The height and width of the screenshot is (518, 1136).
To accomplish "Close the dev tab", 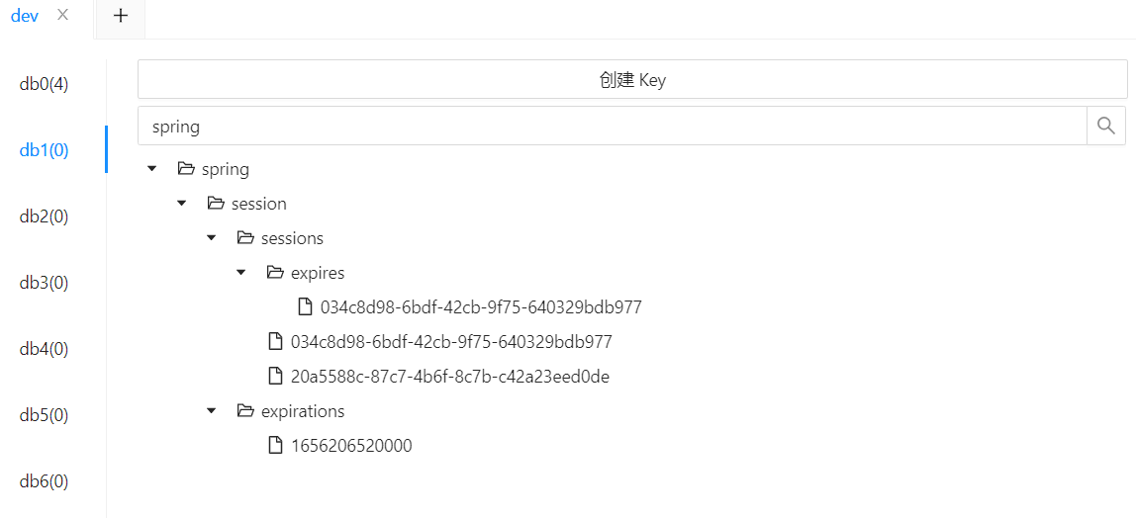I will point(62,16).
